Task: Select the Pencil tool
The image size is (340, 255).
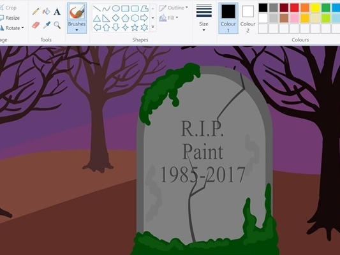Action: 36,11
